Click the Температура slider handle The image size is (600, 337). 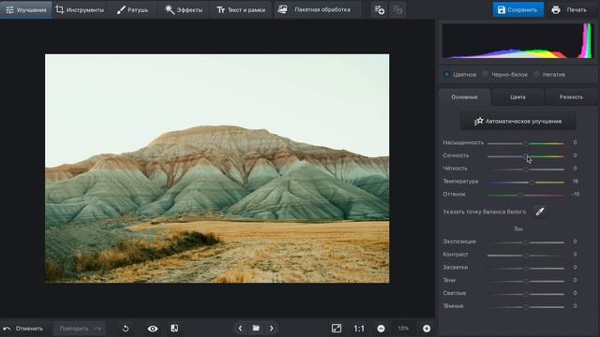tap(532, 183)
